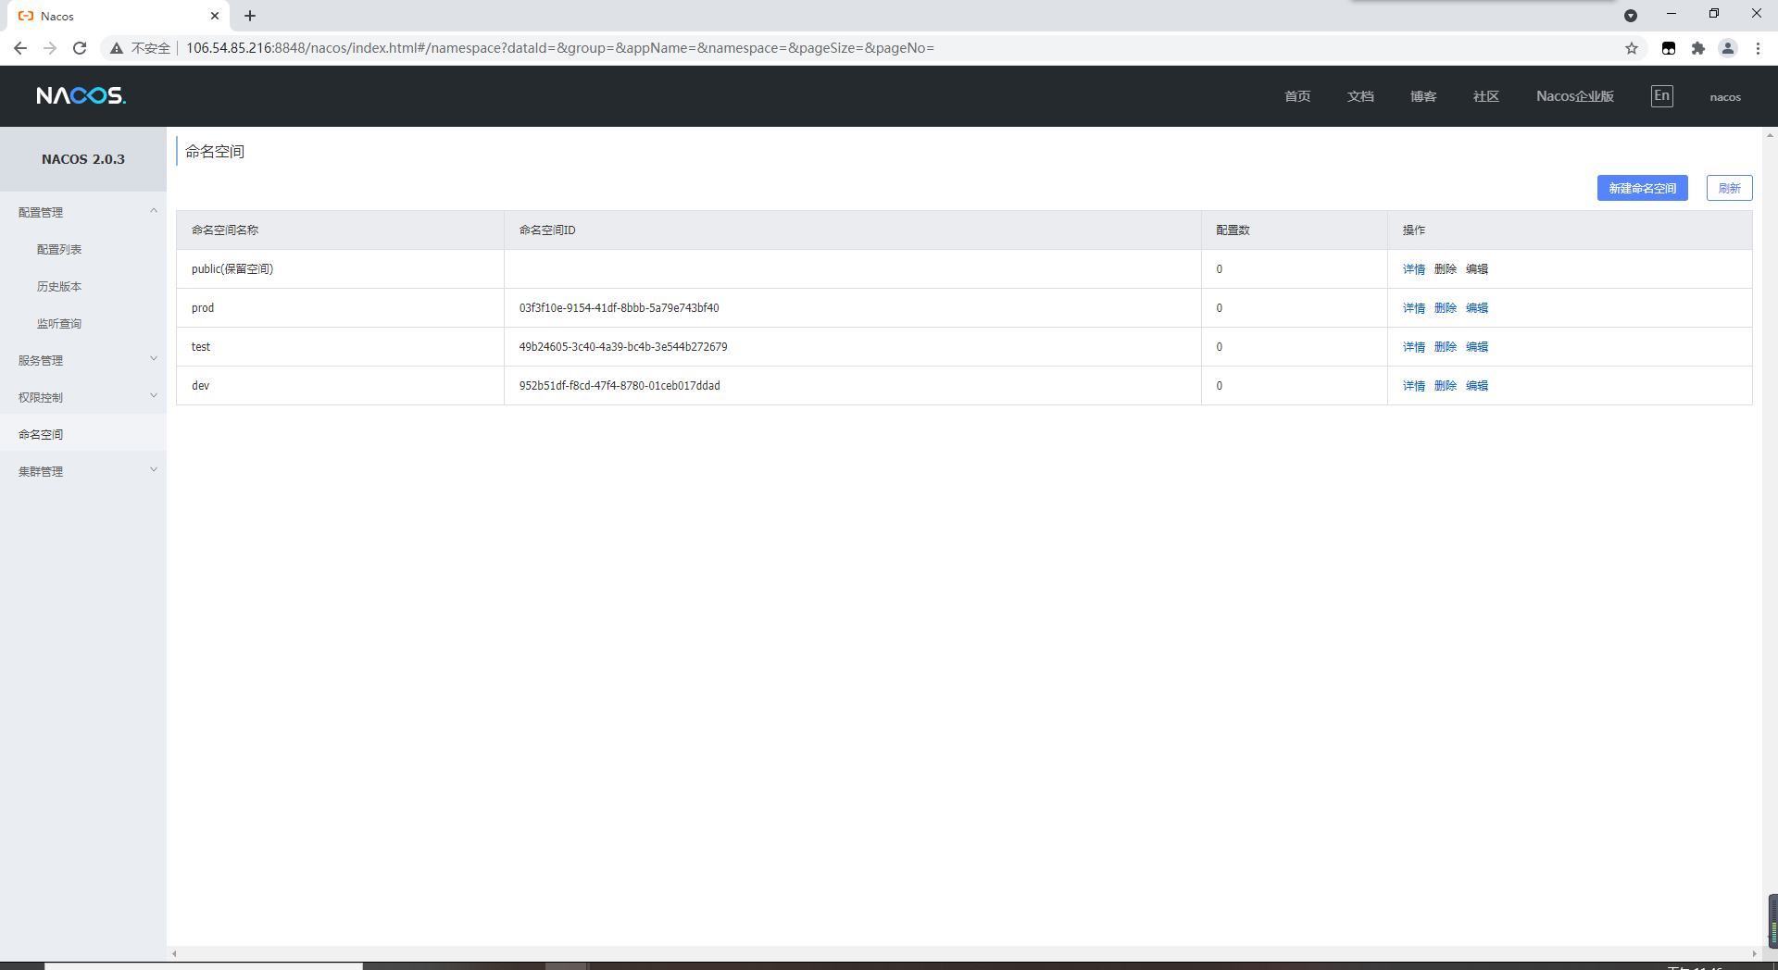
Task: Open 社区 in top navigation
Action: coord(1486,96)
